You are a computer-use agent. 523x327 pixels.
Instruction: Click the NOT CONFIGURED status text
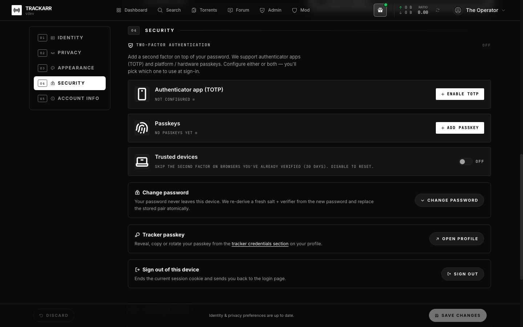[x=173, y=100]
